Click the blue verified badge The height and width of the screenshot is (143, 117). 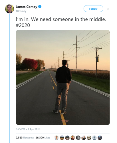[40, 7]
